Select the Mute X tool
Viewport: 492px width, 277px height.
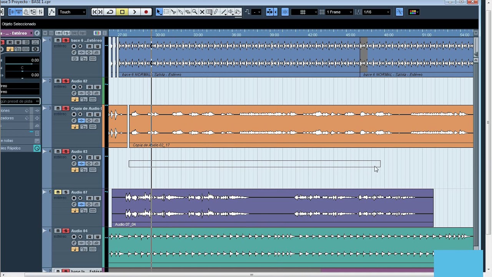click(x=202, y=12)
